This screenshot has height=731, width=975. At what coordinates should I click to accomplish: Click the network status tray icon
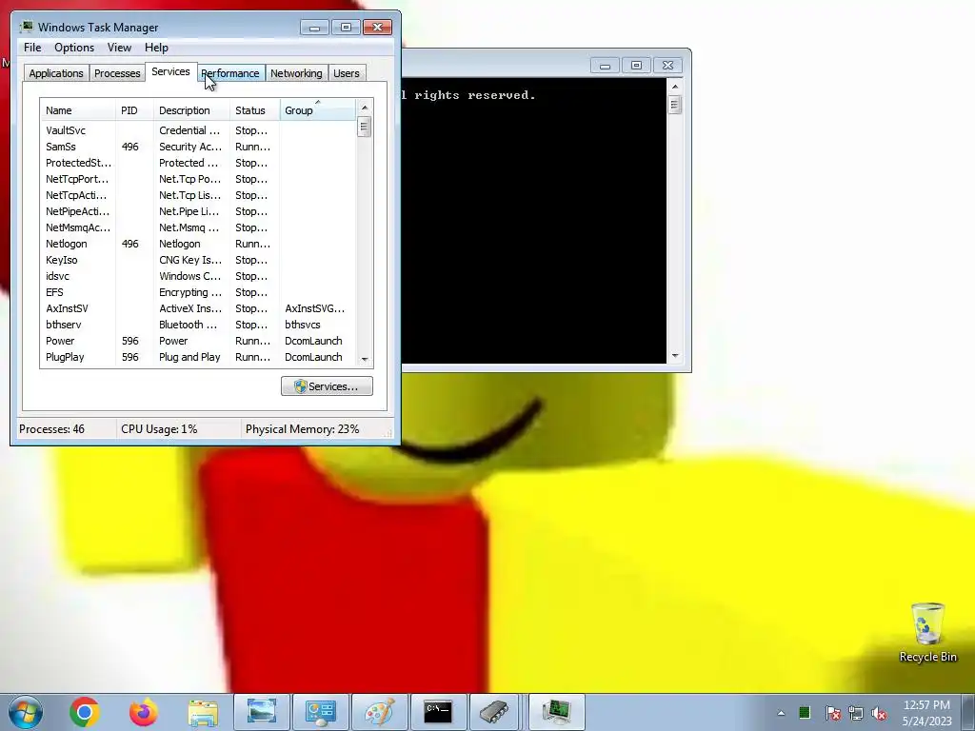[856, 714]
